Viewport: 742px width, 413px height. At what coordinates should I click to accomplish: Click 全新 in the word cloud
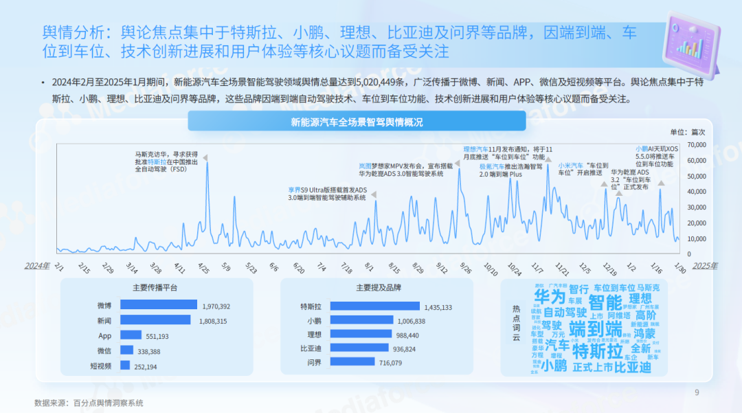pos(641,348)
